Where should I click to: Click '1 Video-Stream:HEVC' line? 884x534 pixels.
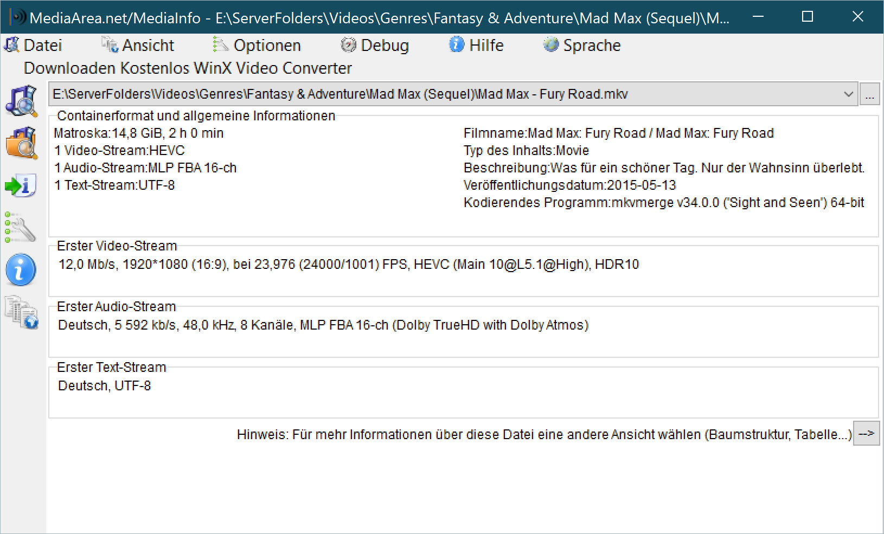tap(119, 151)
